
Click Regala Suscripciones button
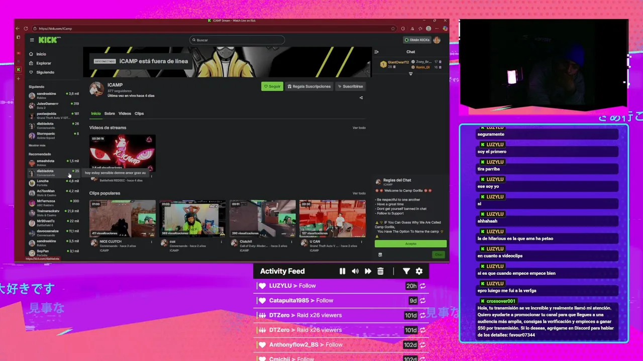[x=309, y=86]
